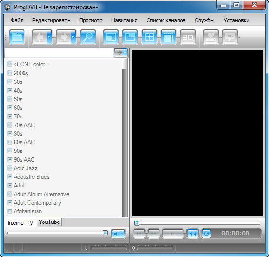
Task: Expand the Afghanistan category
Action: (10, 211)
